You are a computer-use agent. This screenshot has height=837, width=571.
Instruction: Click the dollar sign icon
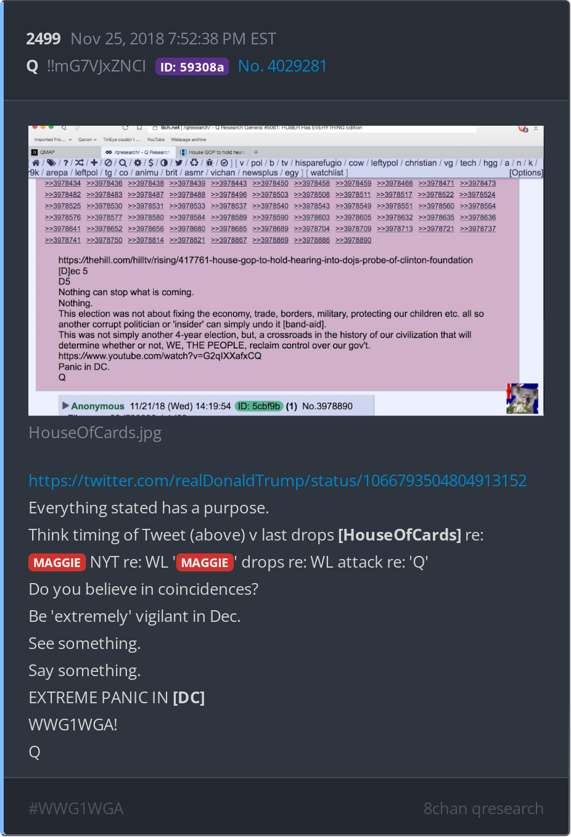pos(151,163)
